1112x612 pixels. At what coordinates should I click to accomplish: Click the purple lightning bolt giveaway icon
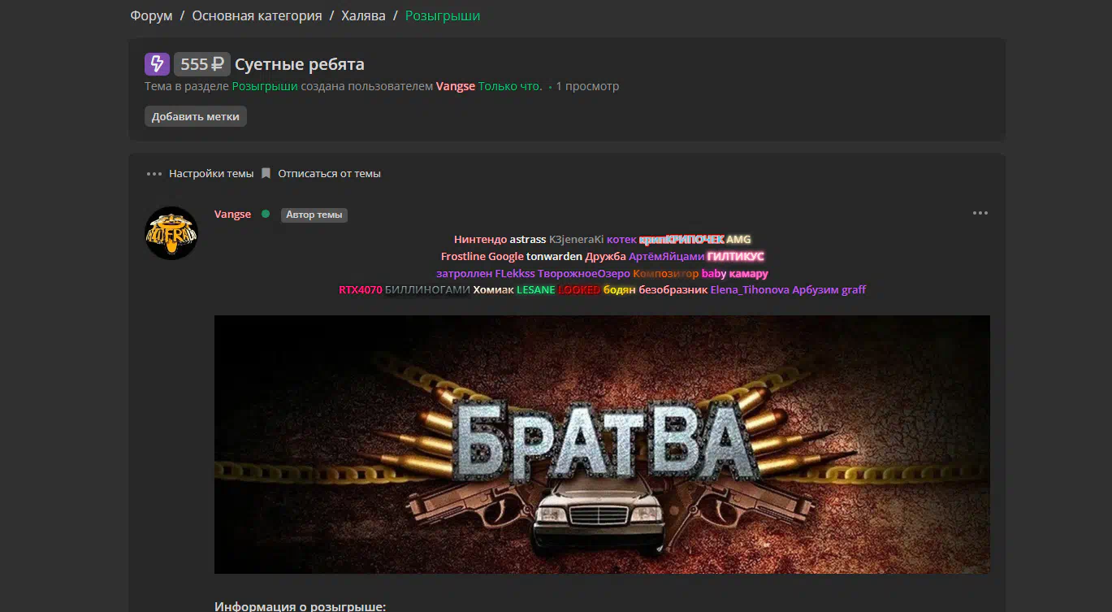click(157, 64)
